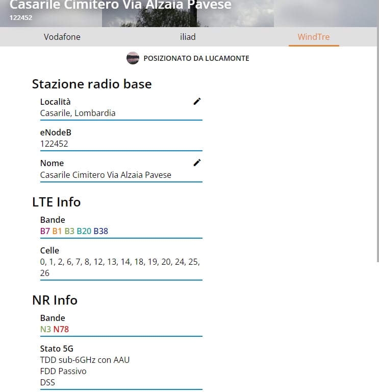Viewport: 379px width, 392px height.
Task: Click the Località value Casarile, Lombardia
Action: [x=78, y=113]
